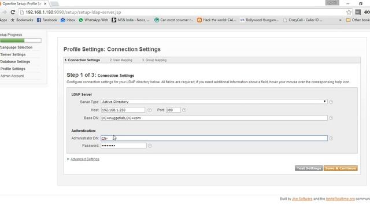Click the Password field help icon
The image size is (370, 208).
click(150, 146)
